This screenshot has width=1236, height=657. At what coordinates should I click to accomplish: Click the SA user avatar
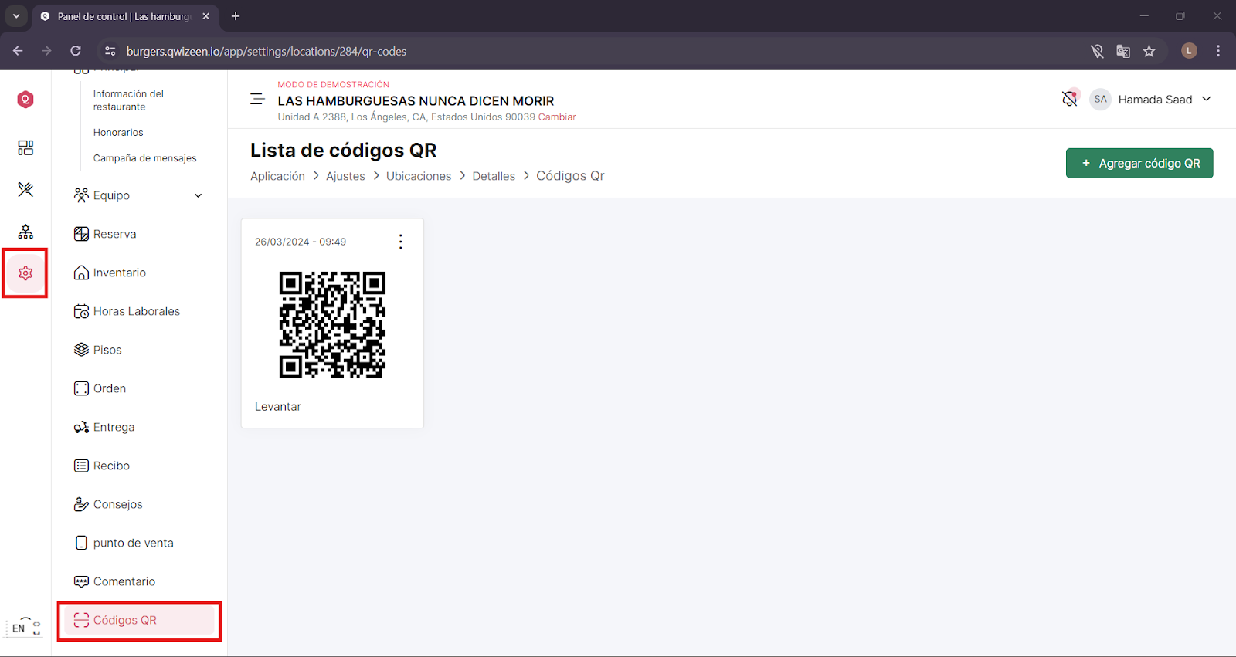point(1100,99)
